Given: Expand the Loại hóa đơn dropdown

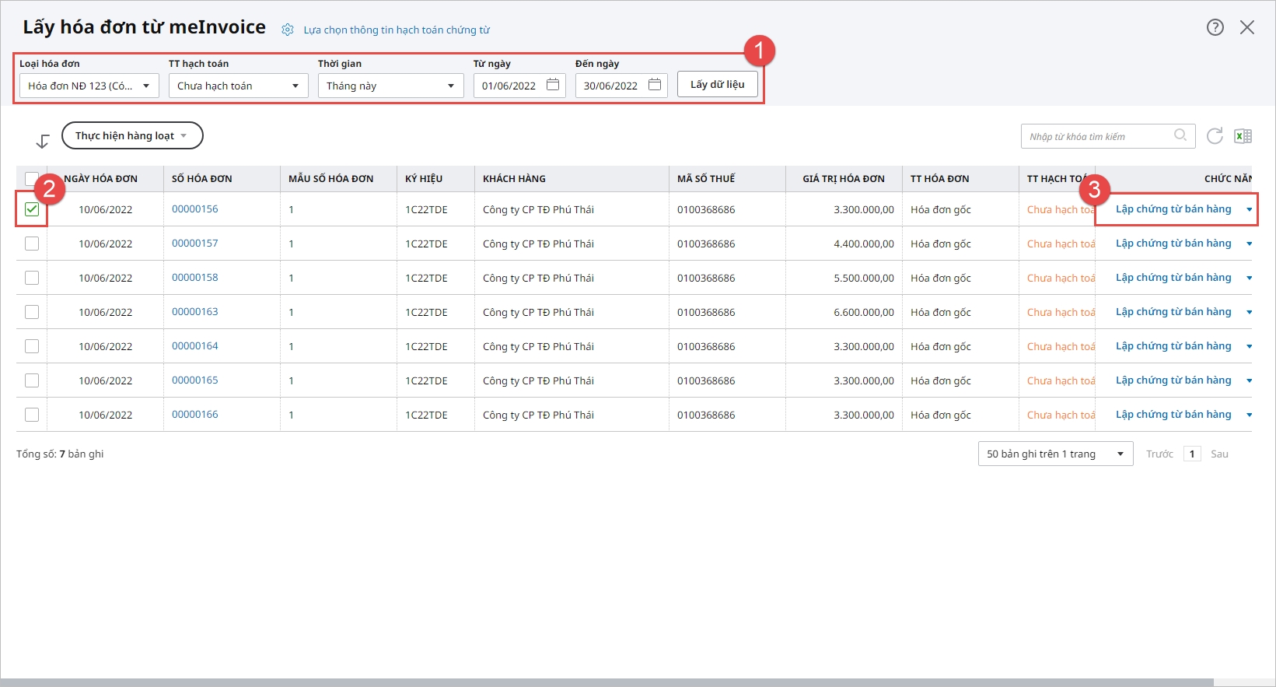Looking at the screenshot, I should pyautogui.click(x=89, y=86).
